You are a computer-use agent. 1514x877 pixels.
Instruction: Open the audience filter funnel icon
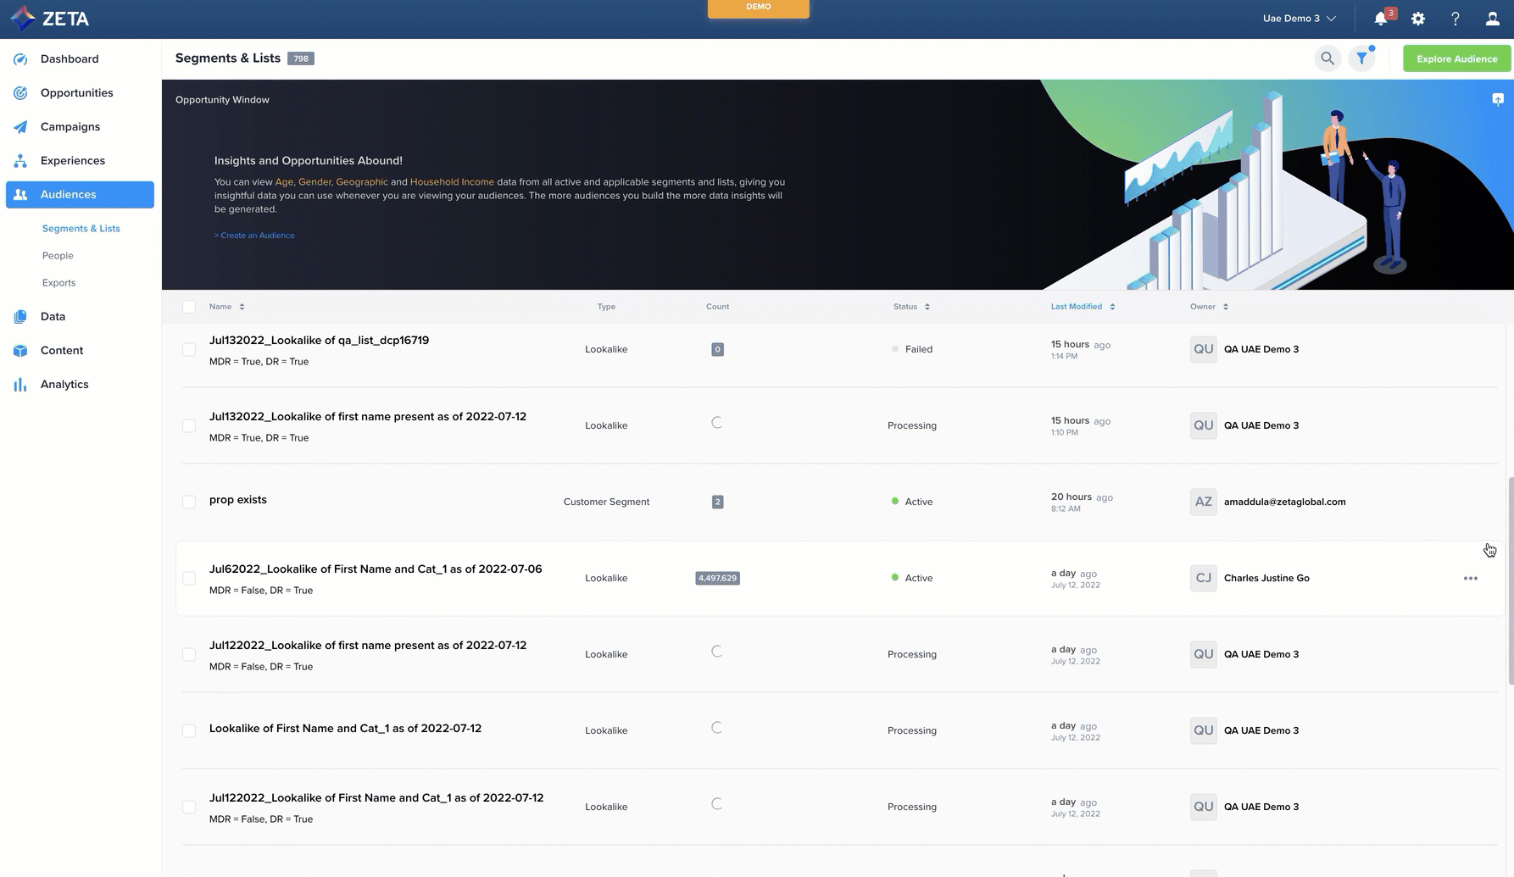click(1361, 58)
